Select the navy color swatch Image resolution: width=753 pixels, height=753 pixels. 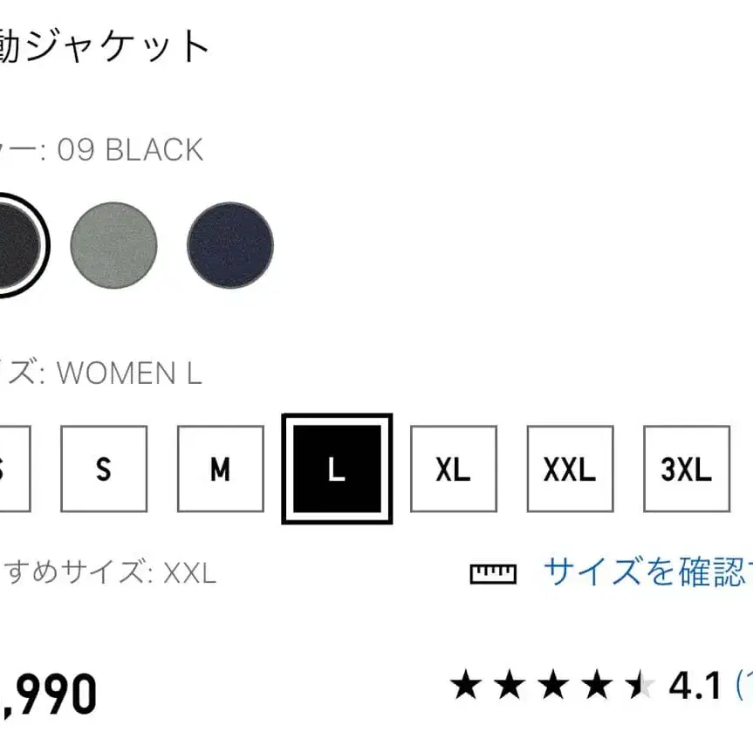tap(230, 244)
